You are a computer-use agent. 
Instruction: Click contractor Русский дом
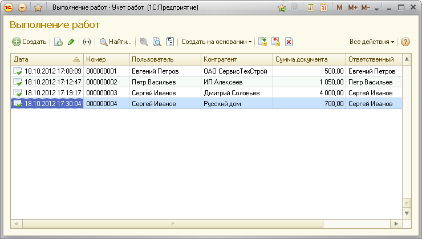[222, 104]
